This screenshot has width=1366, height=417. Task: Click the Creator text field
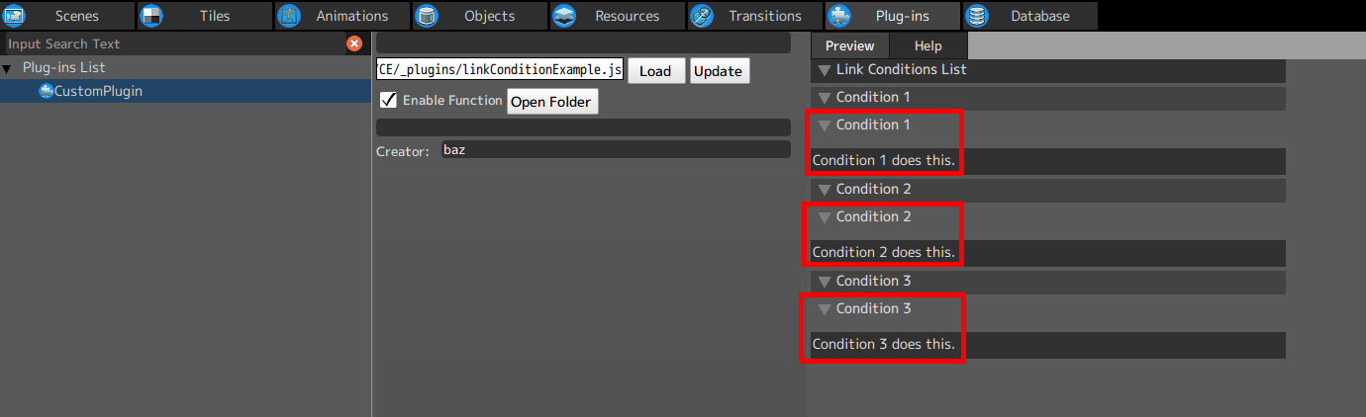[x=614, y=150]
